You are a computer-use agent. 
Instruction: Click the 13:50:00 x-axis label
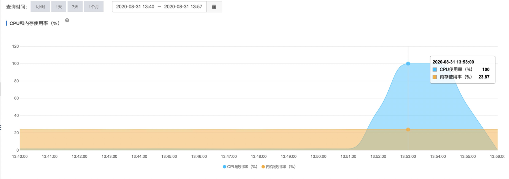tap(318, 157)
